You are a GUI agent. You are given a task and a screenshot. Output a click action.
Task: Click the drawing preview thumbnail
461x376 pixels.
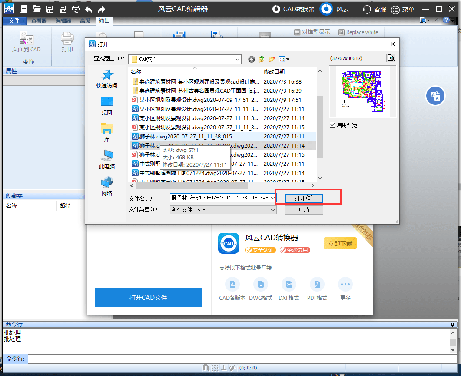(363, 91)
